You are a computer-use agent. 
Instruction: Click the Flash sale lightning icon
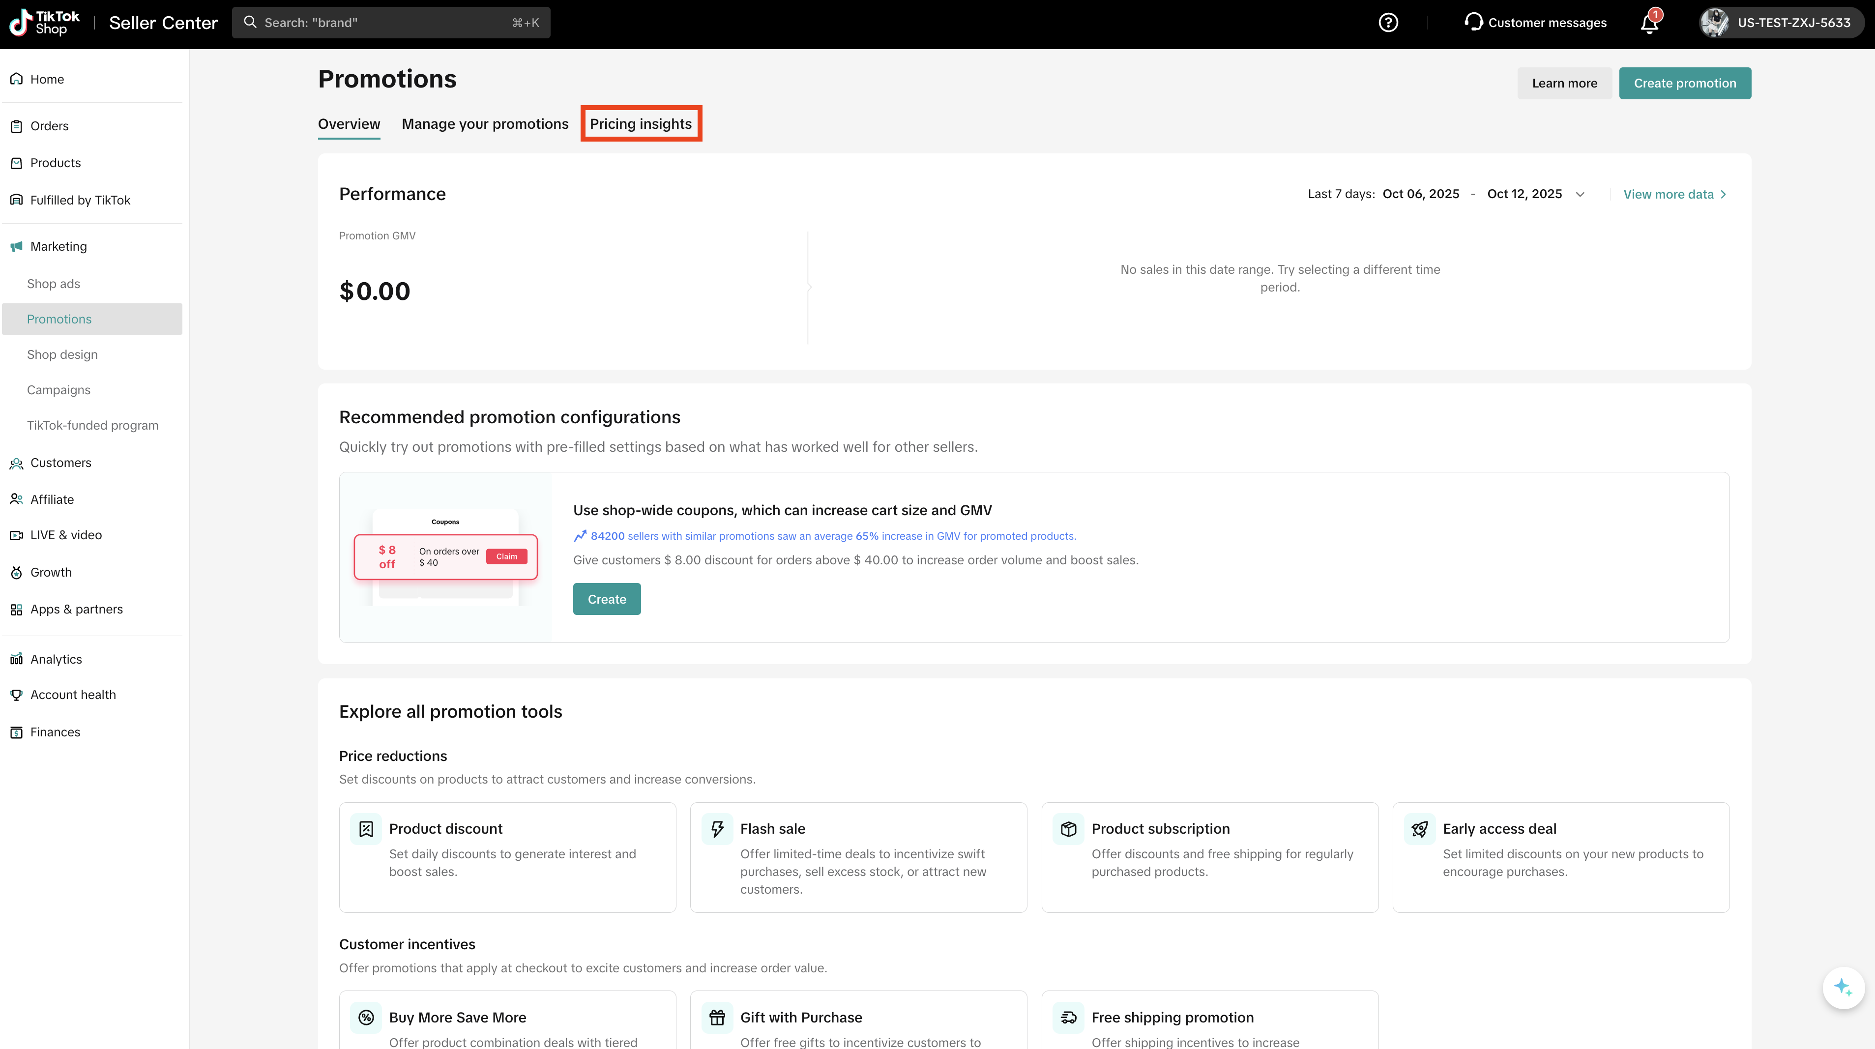(717, 828)
